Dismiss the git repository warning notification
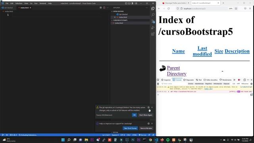Image resolution: width=254 pixels, height=143 pixels. click(152, 107)
